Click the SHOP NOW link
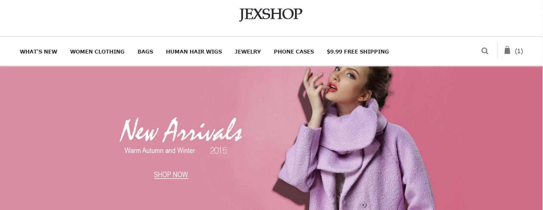Image resolution: width=543 pixels, height=210 pixels. 171,175
